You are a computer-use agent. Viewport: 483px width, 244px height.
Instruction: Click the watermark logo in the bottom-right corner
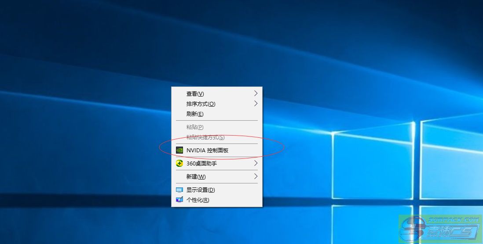440,229
